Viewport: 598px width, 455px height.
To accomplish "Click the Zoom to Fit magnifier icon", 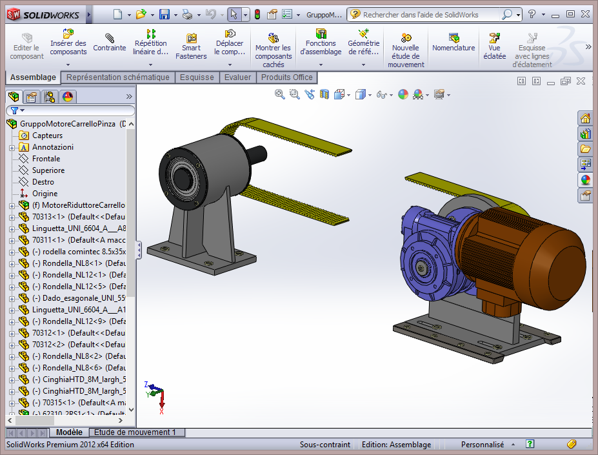I will [x=280, y=94].
